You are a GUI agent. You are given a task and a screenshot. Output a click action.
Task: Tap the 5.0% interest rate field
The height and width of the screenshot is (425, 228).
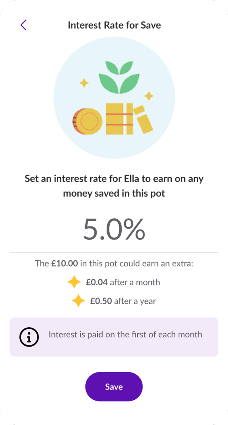[114, 230]
